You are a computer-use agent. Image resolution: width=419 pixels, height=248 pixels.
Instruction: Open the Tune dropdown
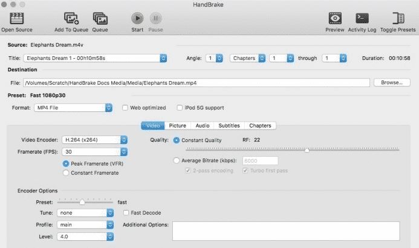85,213
